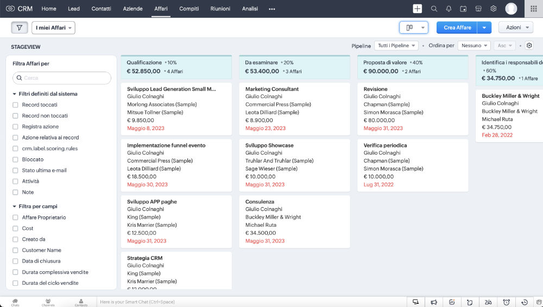
Task: Open the Analisi tab
Action: (250, 9)
